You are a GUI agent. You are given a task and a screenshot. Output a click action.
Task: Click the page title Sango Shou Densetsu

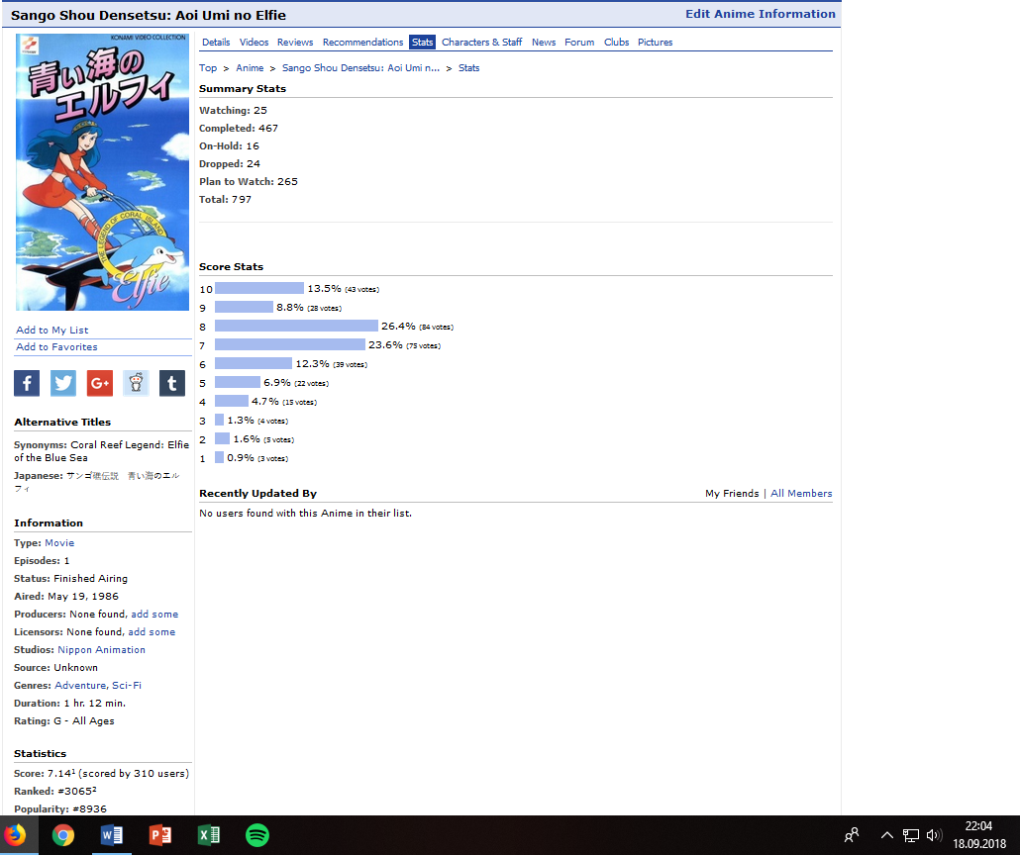click(149, 15)
